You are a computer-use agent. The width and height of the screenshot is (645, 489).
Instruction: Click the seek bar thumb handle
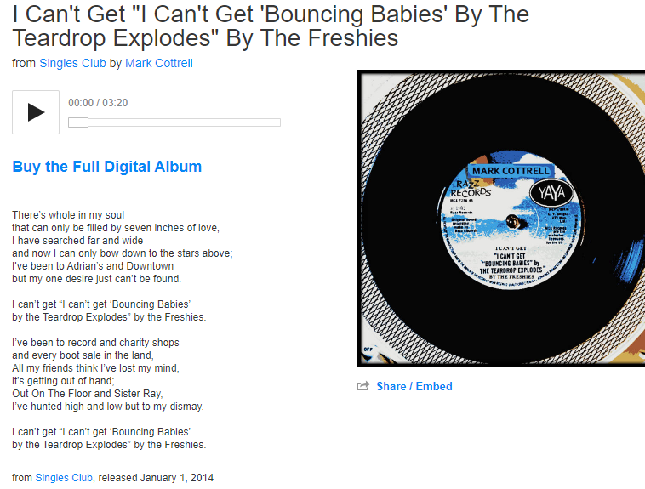78,122
